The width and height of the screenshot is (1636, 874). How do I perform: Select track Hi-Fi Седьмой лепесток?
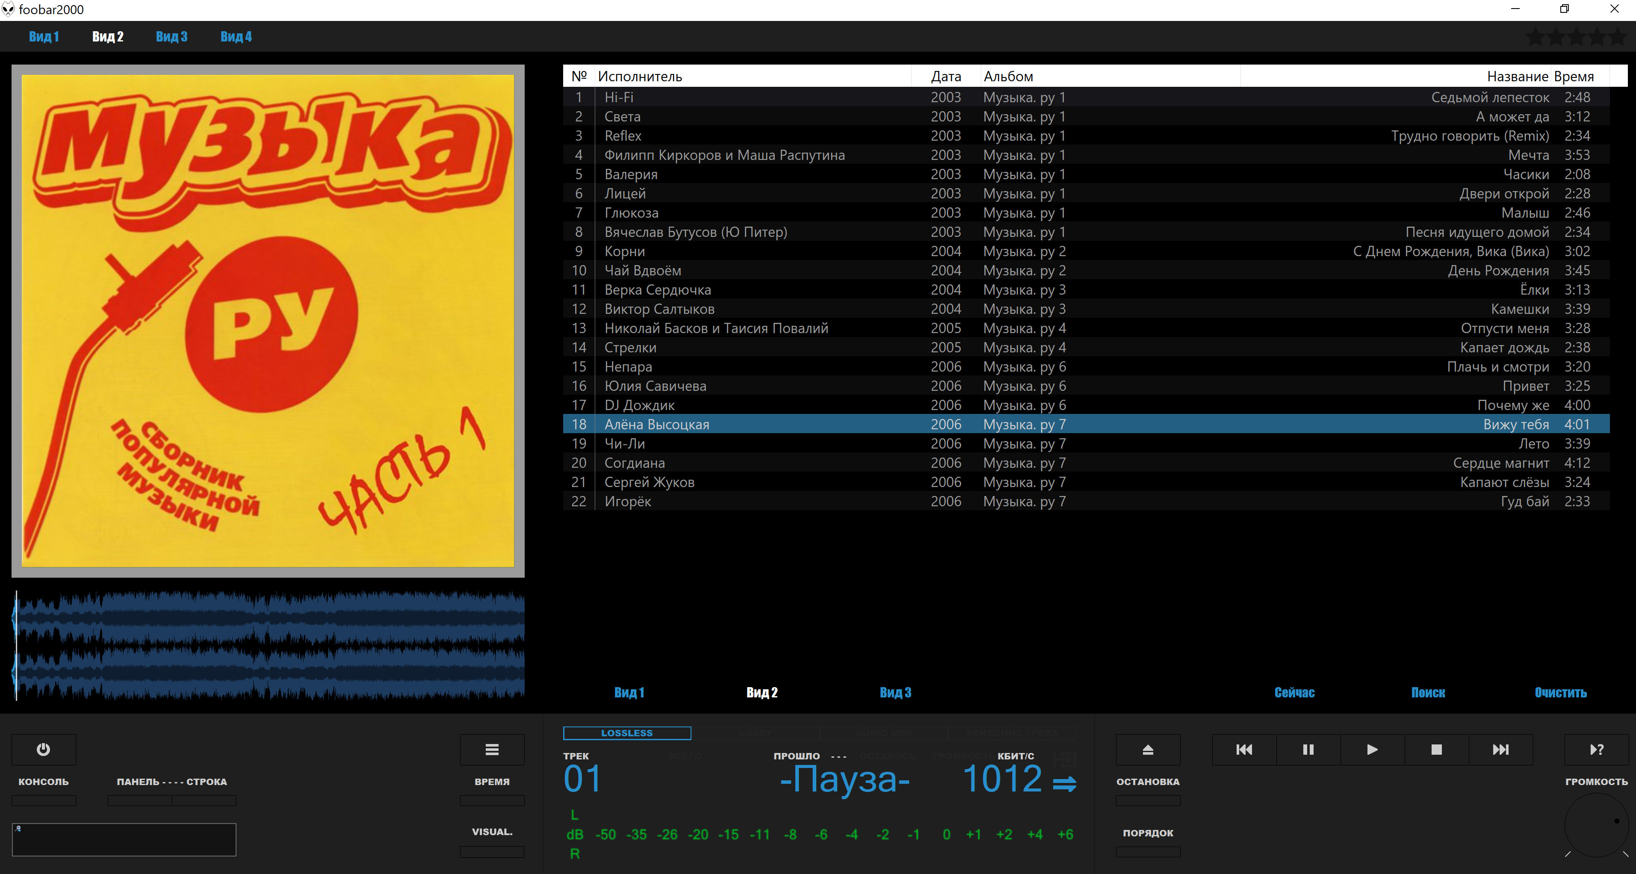1086,97
